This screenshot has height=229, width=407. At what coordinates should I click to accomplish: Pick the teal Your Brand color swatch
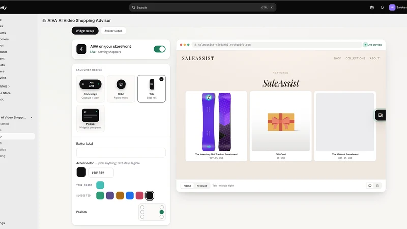tap(100, 185)
